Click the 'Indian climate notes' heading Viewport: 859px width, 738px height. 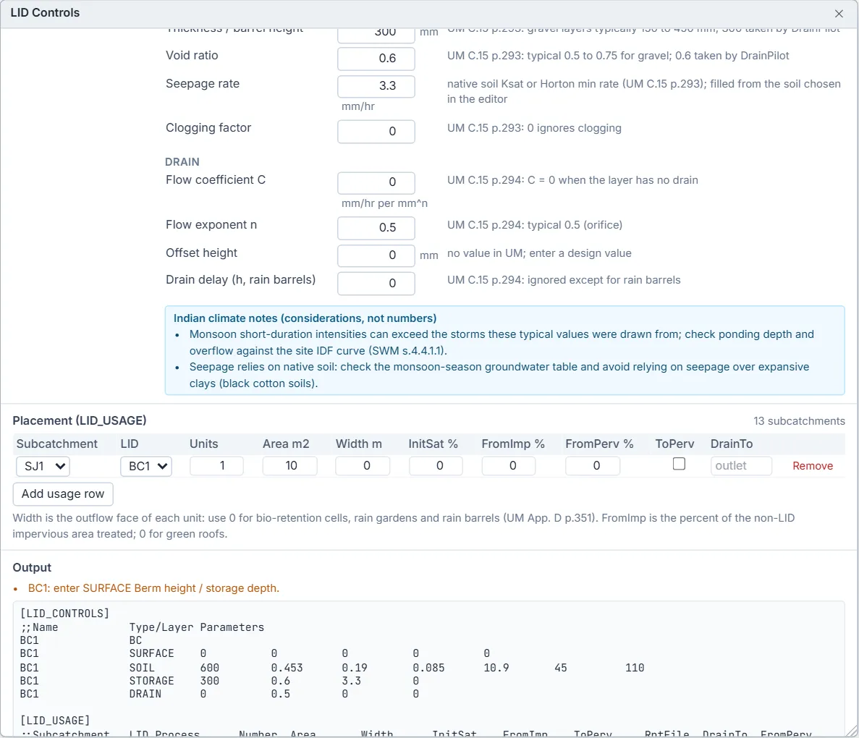point(305,318)
